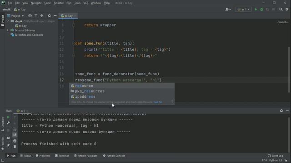Open the Event Log
291x163 pixels.
[276, 156]
